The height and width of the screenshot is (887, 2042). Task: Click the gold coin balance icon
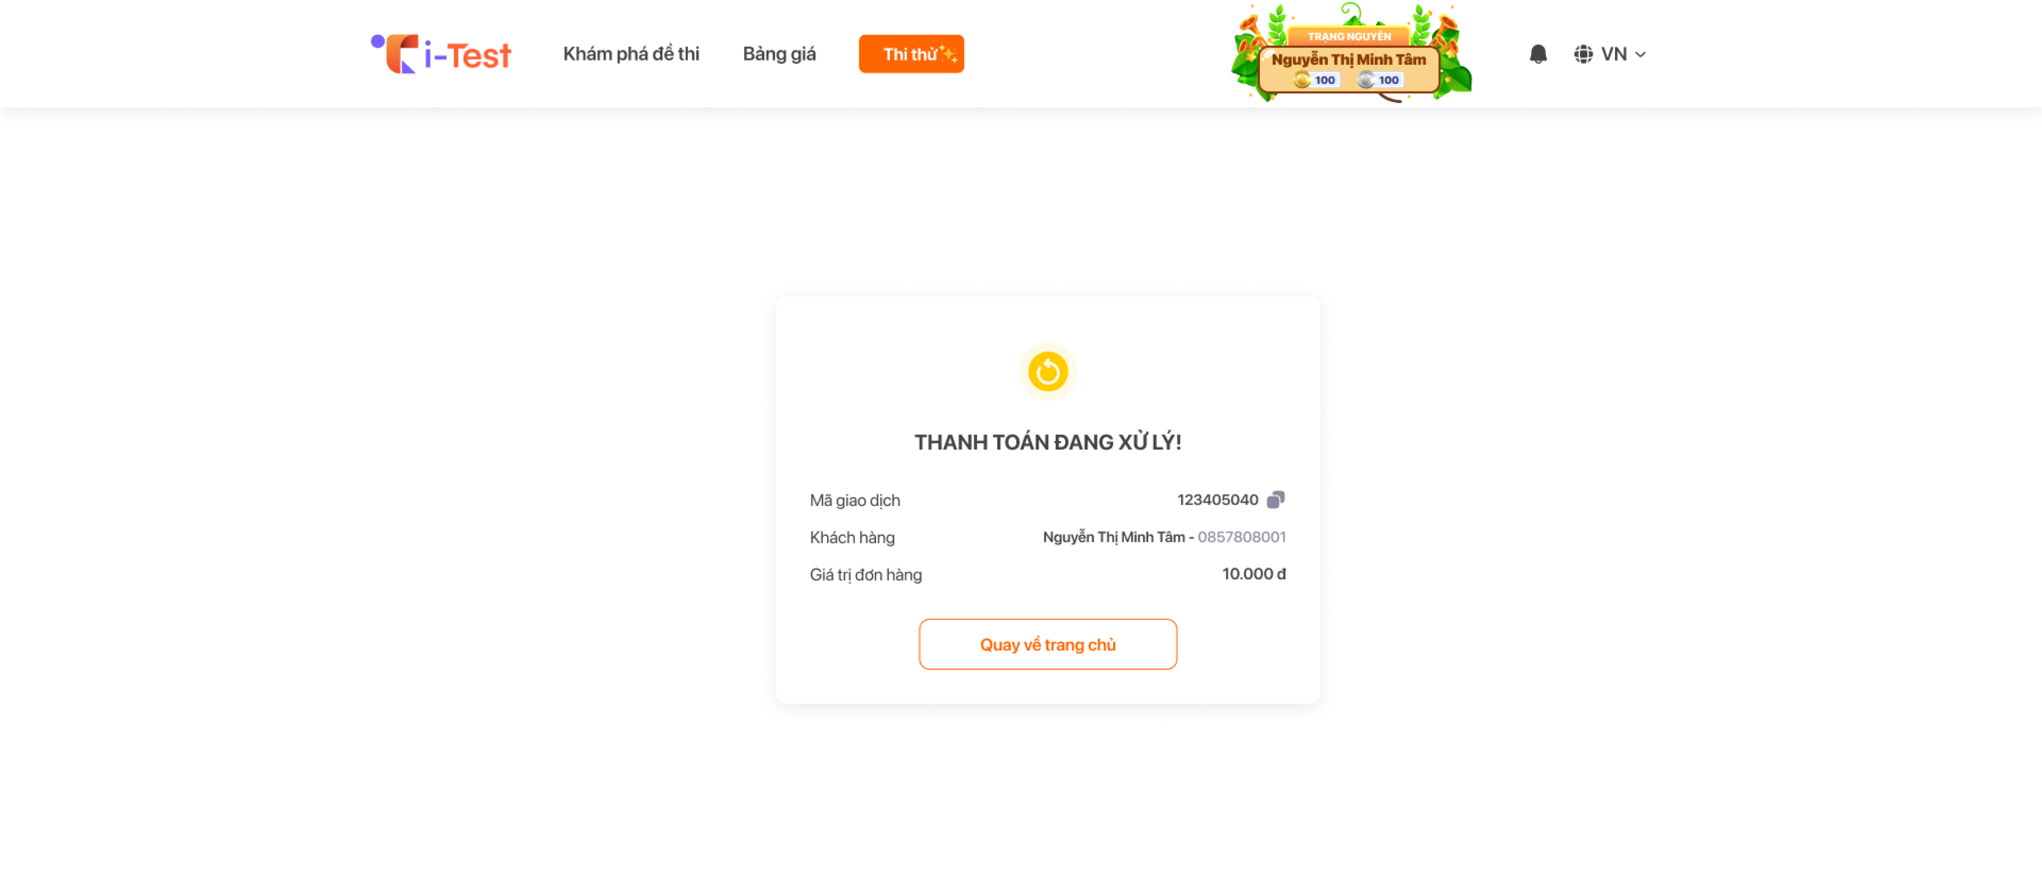pos(1302,79)
